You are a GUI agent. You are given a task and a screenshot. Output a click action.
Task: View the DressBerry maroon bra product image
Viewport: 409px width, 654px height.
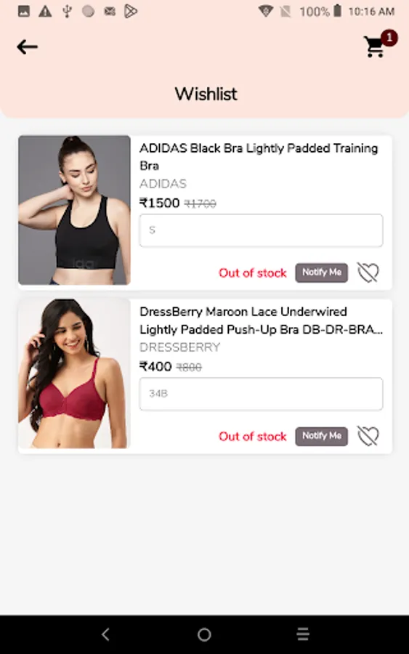pos(74,374)
